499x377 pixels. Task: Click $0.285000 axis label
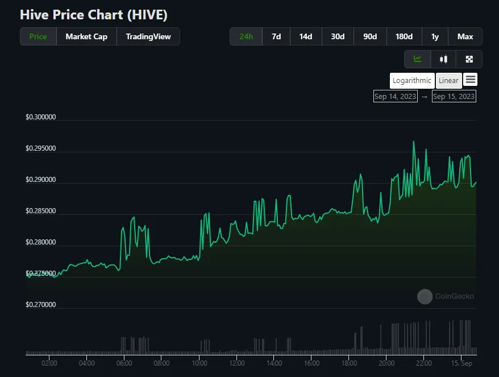click(x=41, y=211)
